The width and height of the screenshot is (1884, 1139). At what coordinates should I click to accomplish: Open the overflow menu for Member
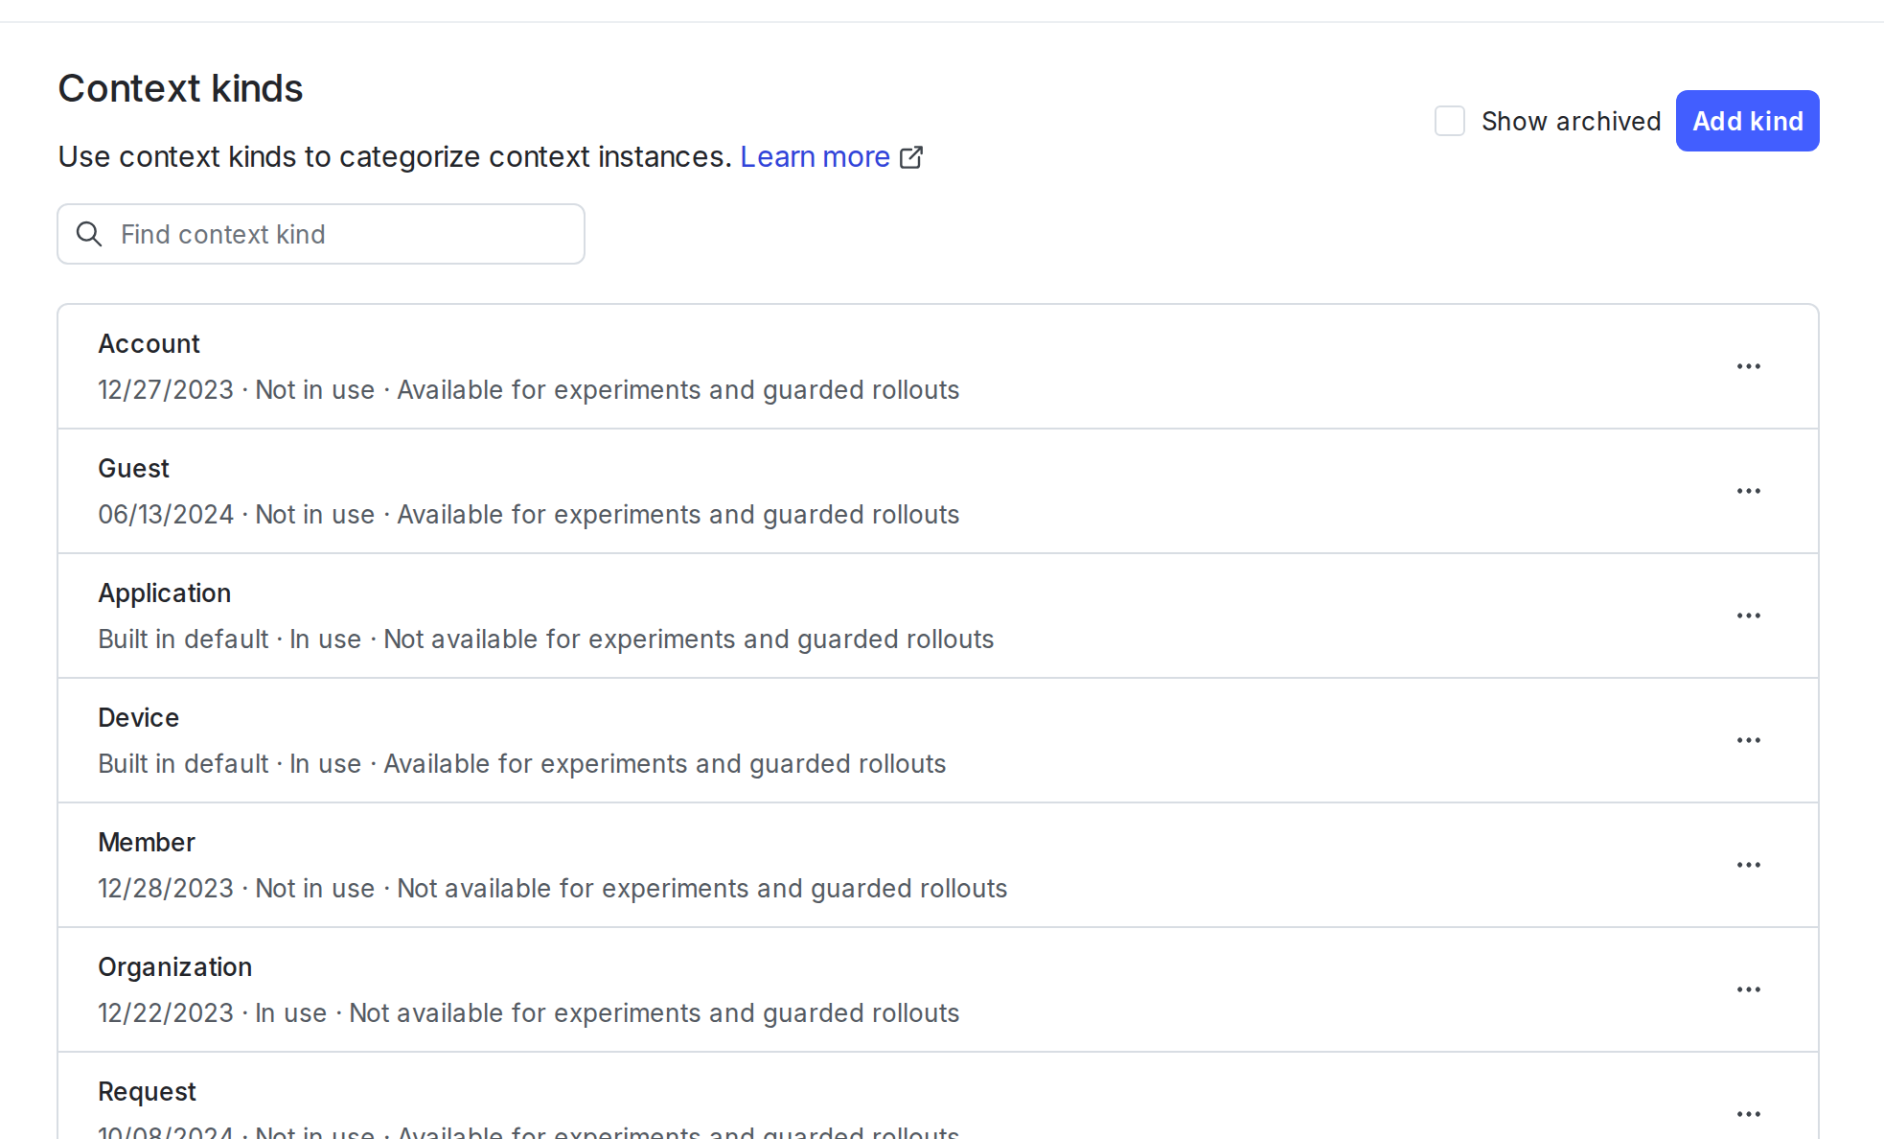[x=1748, y=864]
